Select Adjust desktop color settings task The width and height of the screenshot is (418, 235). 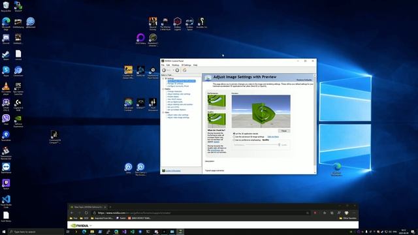point(179,94)
